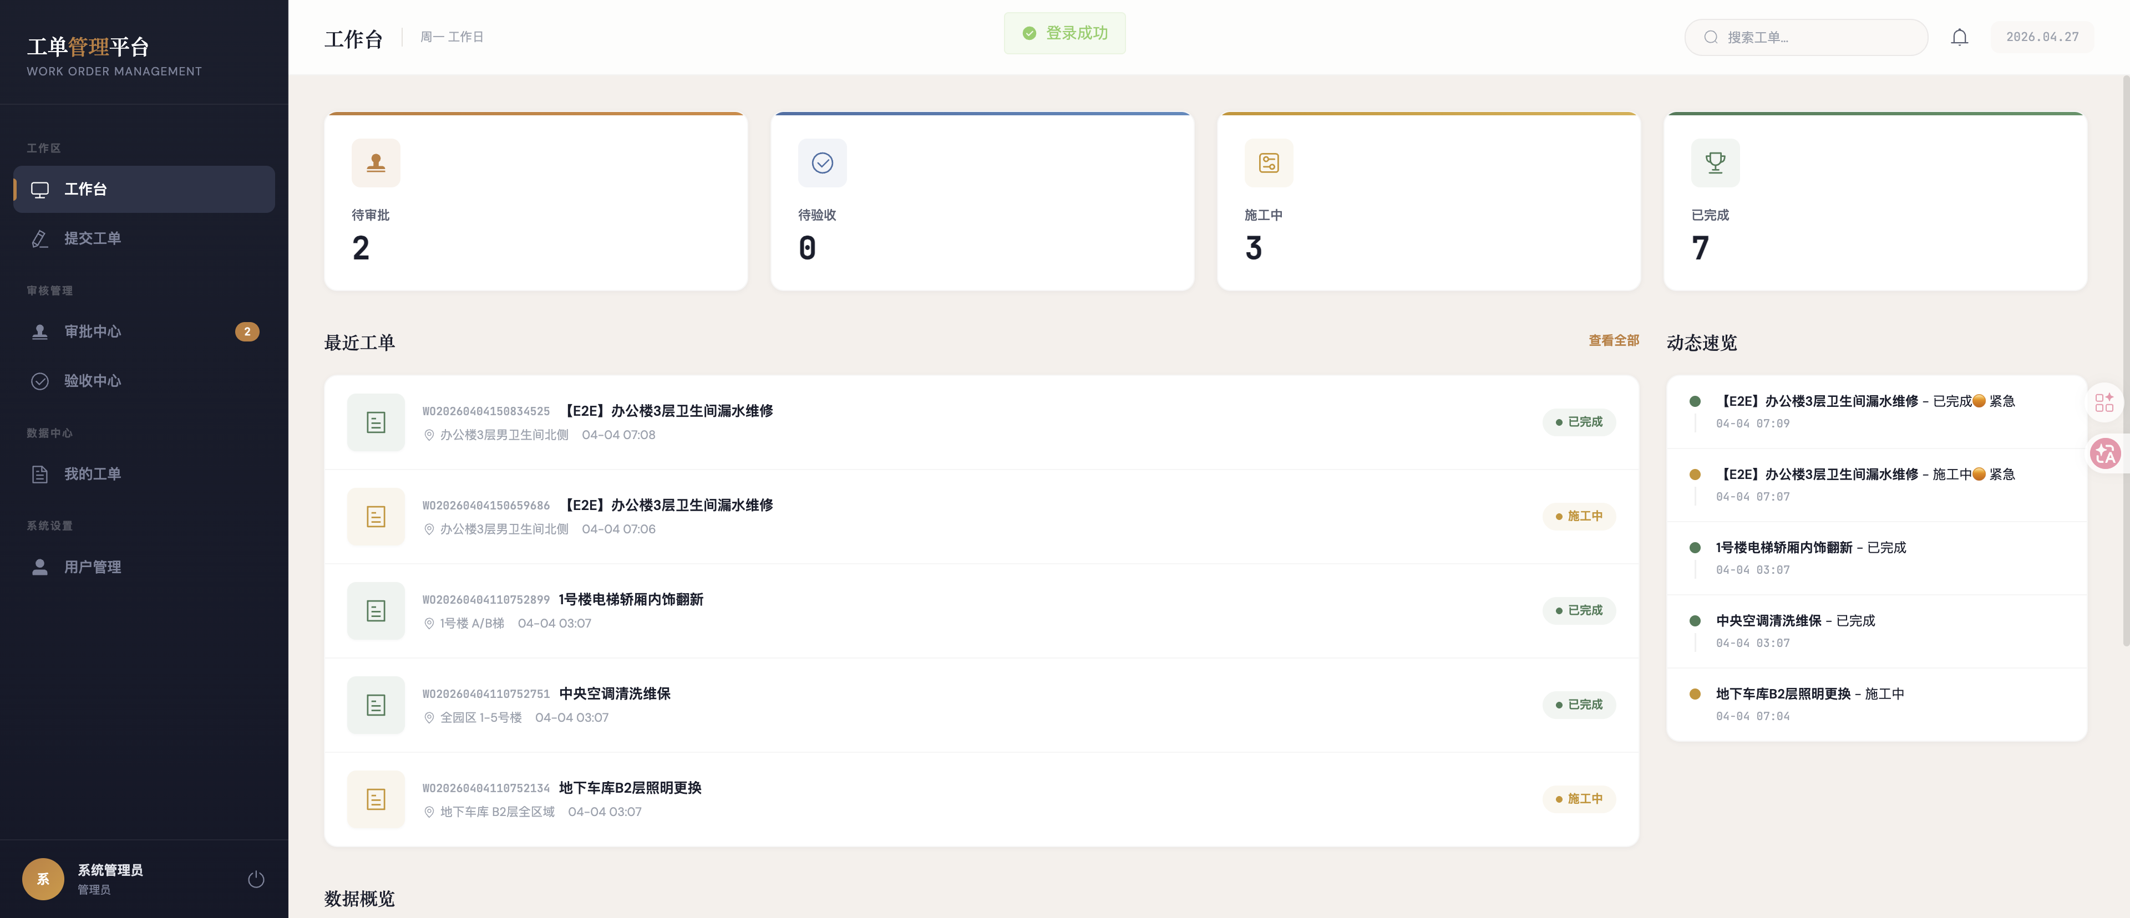
Task: Click the 已完成 stat card
Action: pyautogui.click(x=1875, y=202)
